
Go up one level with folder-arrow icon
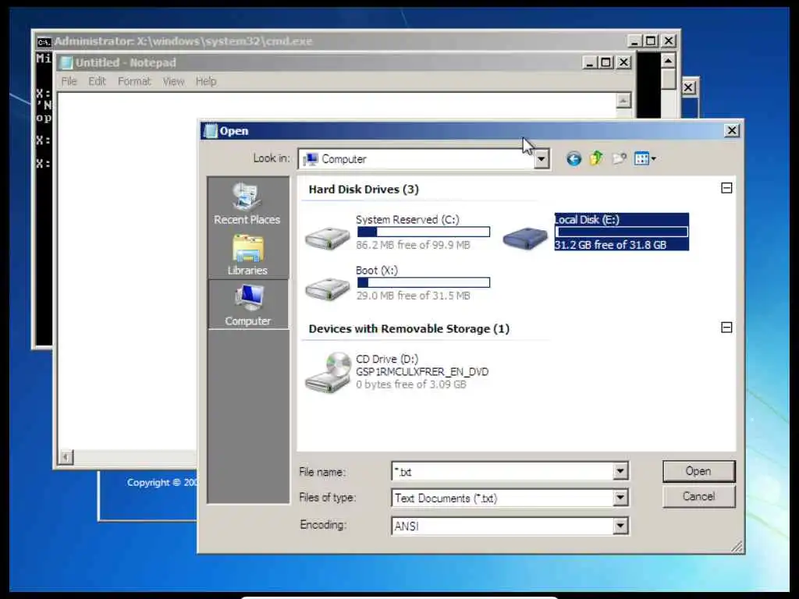pyautogui.click(x=595, y=158)
